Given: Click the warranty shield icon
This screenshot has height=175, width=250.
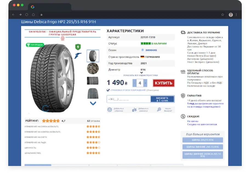Looking at the screenshot, I should point(183,96).
